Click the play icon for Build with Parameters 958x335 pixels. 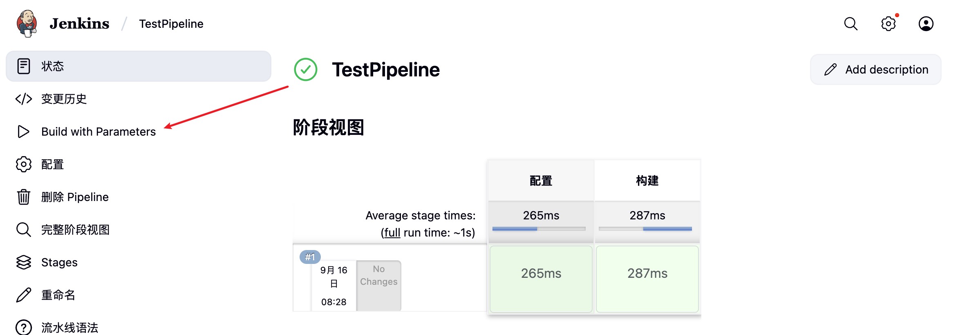[x=24, y=132]
